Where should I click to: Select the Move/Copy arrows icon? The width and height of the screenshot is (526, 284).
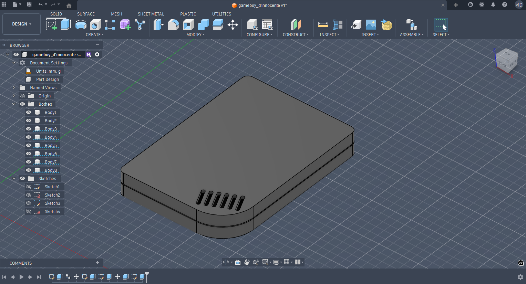(x=233, y=25)
